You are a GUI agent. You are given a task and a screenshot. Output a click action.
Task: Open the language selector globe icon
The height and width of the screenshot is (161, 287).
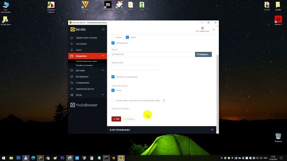point(202,28)
